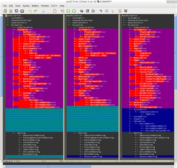This screenshot has width=177, height=168.
Task: Click EnvironmentError in the left pane
Action: point(32,48)
